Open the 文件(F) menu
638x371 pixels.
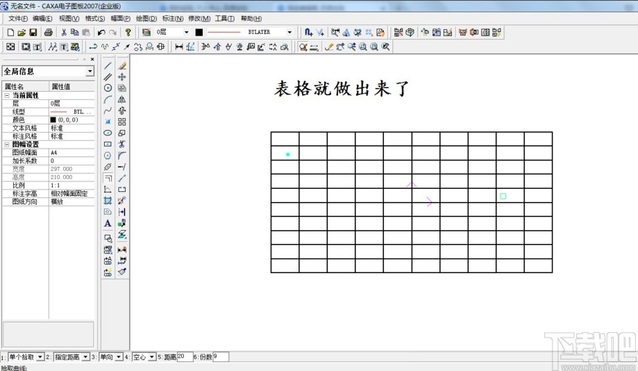(18, 18)
